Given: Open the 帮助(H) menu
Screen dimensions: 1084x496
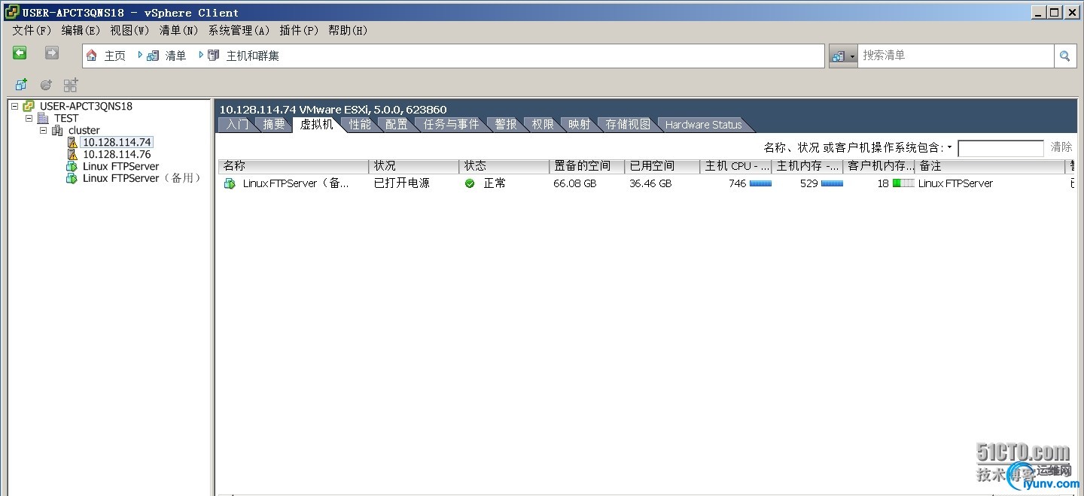Looking at the screenshot, I should click(x=348, y=30).
